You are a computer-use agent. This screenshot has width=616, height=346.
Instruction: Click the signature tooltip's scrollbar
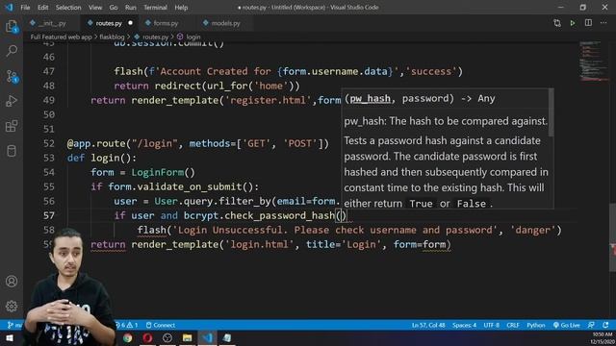click(x=551, y=113)
